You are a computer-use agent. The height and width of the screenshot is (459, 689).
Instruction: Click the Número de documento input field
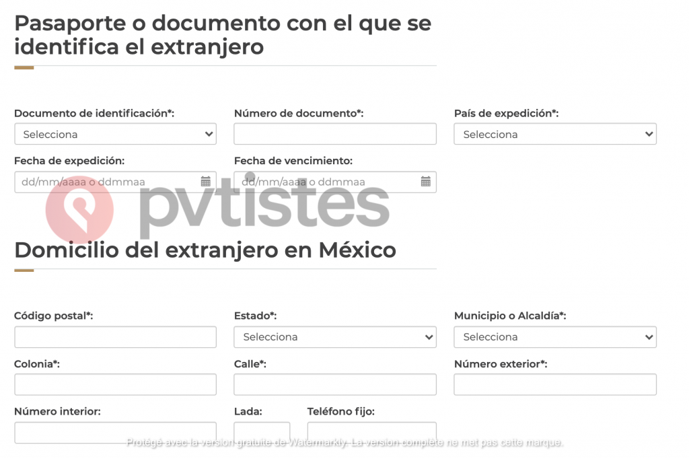click(x=334, y=134)
